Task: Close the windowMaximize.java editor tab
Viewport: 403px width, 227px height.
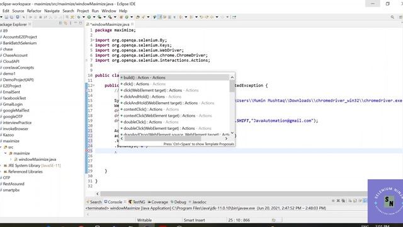Action: pos(132,24)
